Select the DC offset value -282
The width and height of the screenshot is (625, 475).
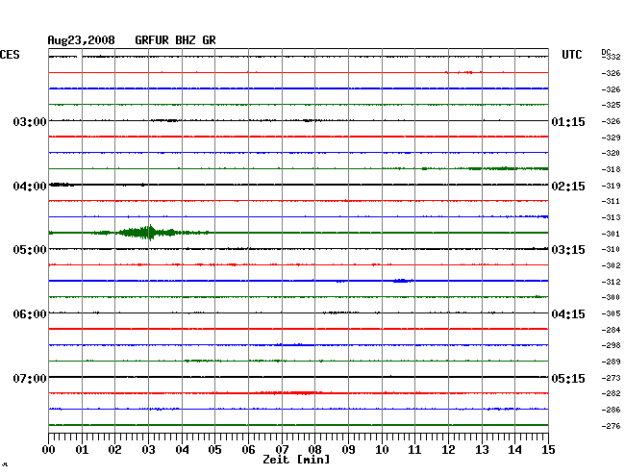[611, 393]
